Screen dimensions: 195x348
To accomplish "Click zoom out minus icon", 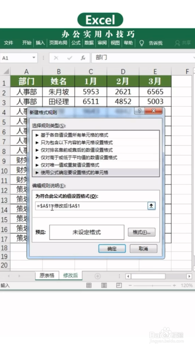I will pyautogui.click(x=130, y=285).
